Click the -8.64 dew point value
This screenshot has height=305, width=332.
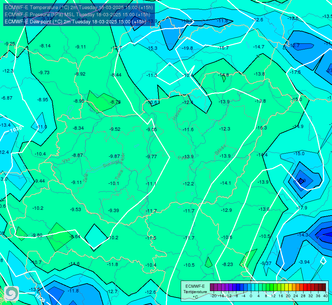pyautogui.click(x=75, y=237)
